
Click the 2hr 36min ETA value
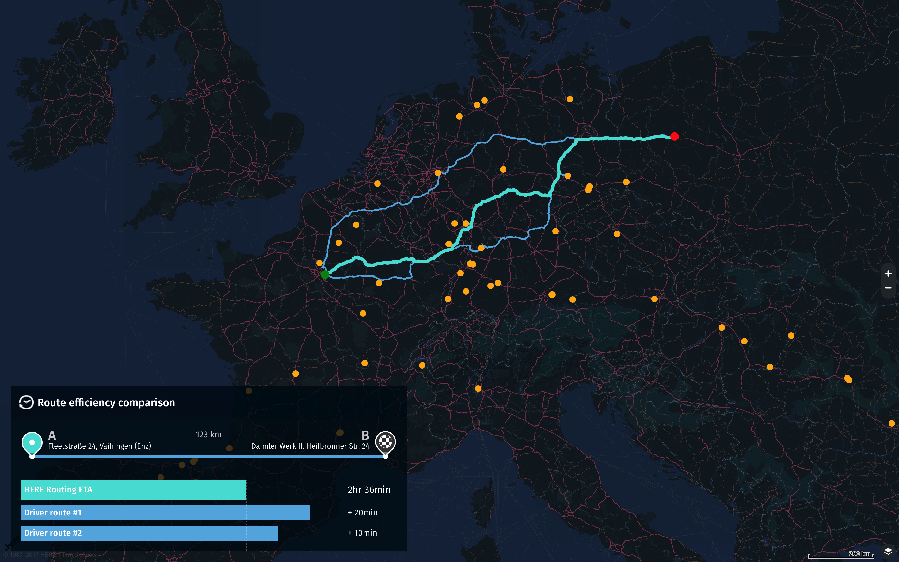369,490
